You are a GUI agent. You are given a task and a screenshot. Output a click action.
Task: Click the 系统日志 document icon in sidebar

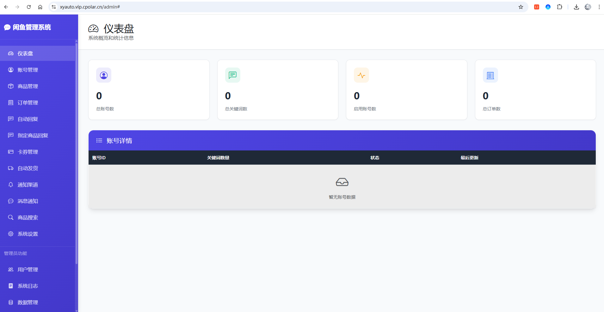[x=11, y=286]
